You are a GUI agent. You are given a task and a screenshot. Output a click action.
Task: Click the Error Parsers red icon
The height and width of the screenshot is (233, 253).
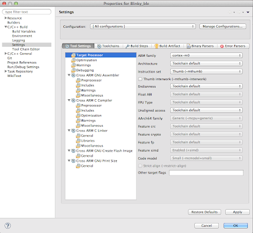[222, 46]
